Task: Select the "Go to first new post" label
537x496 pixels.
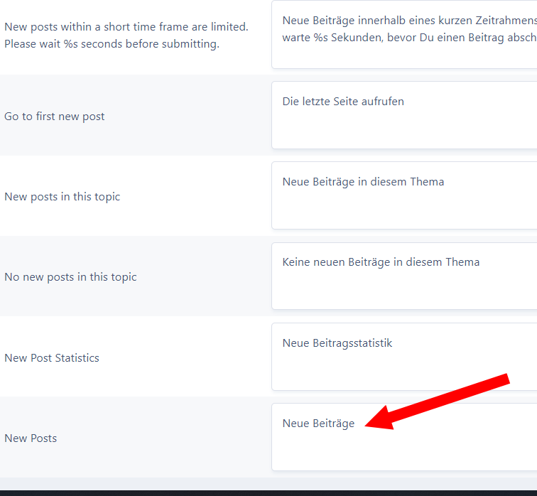Action: pos(55,117)
